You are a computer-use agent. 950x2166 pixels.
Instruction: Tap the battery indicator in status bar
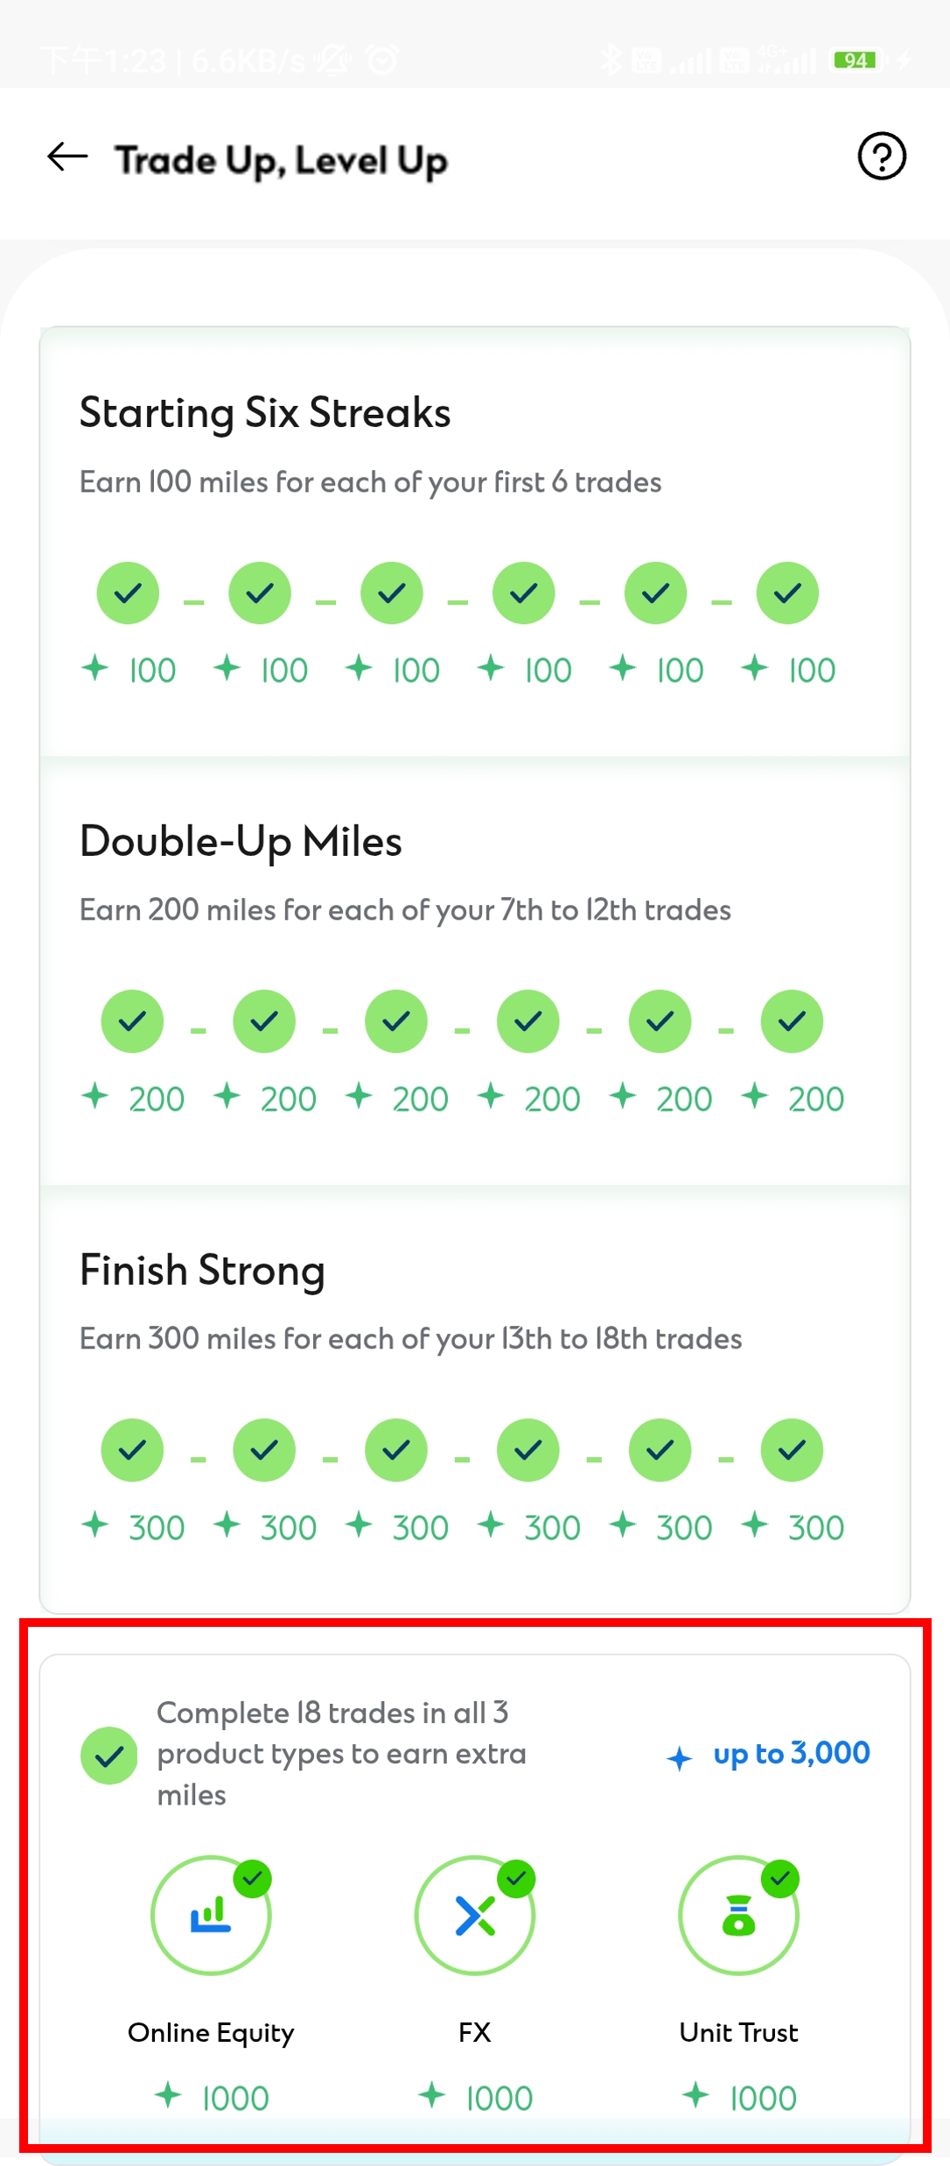point(856,60)
